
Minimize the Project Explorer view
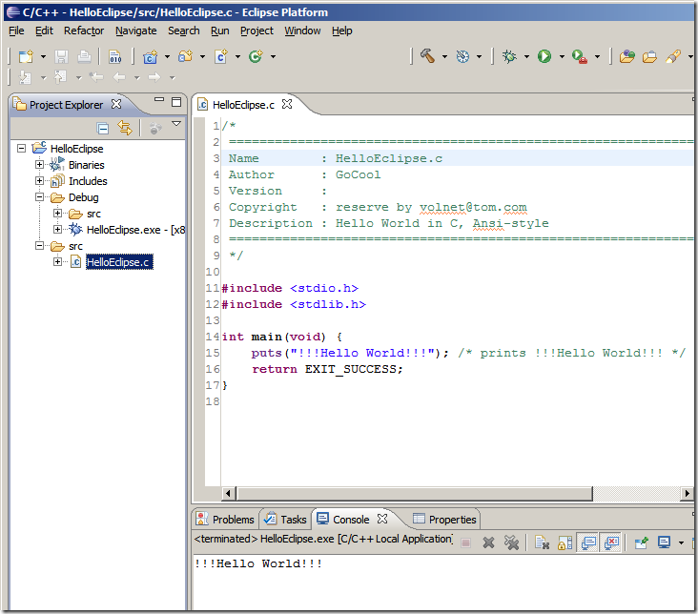(159, 99)
